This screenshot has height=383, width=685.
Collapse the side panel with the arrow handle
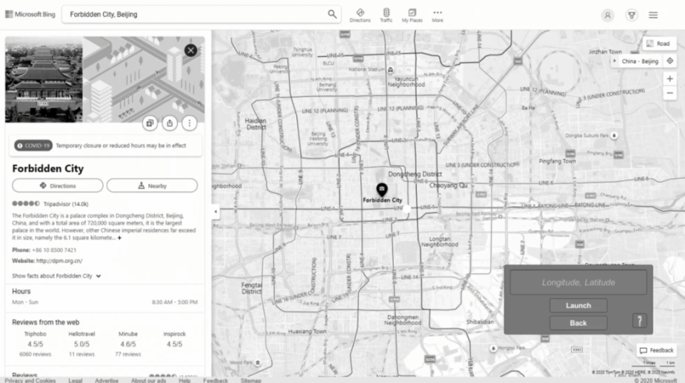215,211
